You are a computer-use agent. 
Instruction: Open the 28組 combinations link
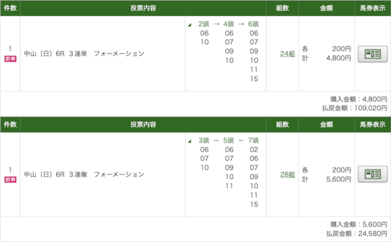(287, 174)
